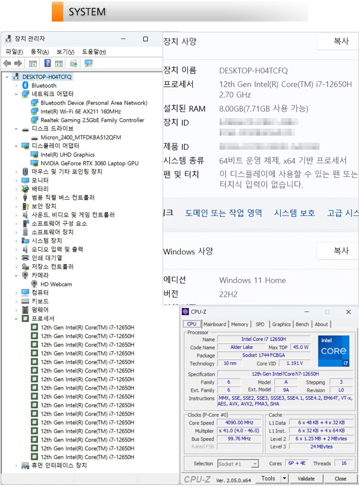Viewport: 359px width, 487px height.
Task: Click the security devices (보안 장치) icon
Action: coord(26,206)
